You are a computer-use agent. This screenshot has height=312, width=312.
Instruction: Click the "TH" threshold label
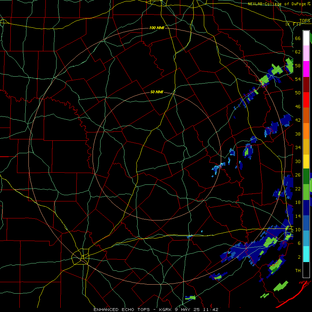click(298, 270)
